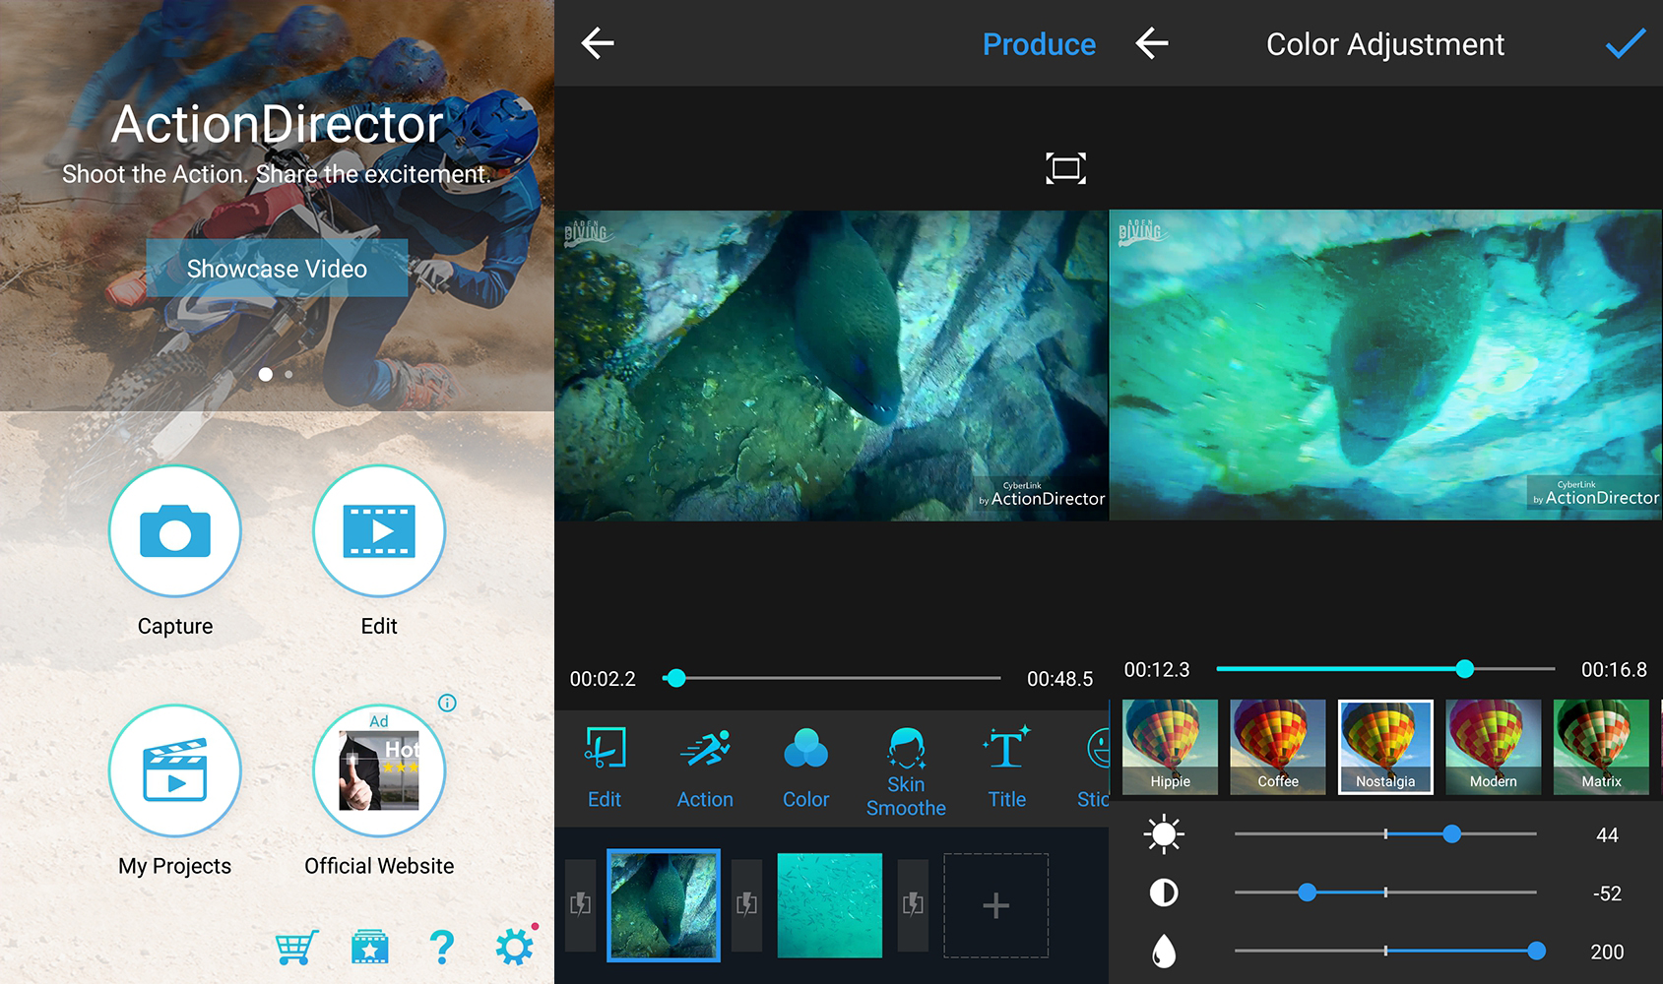The height and width of the screenshot is (984, 1663).
Task: Click the brightness slider handle
Action: 1451,834
